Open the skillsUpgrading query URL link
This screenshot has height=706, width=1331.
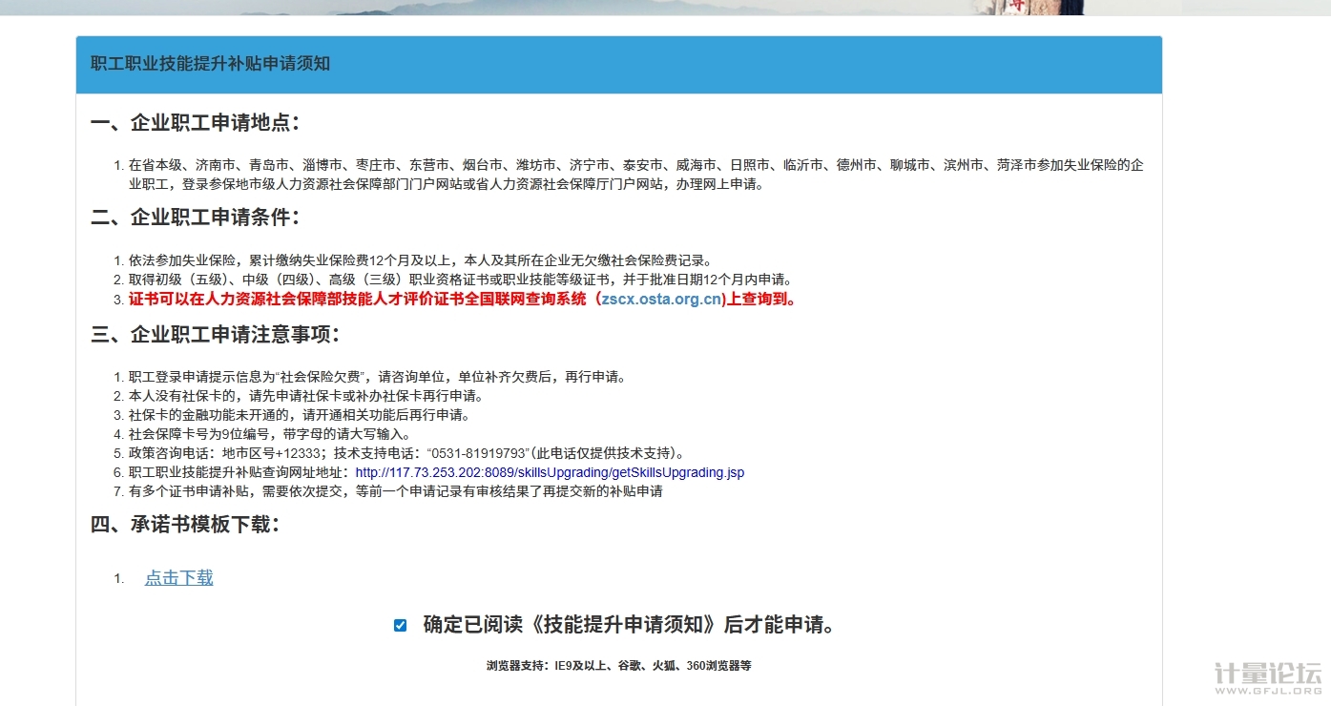click(x=550, y=472)
